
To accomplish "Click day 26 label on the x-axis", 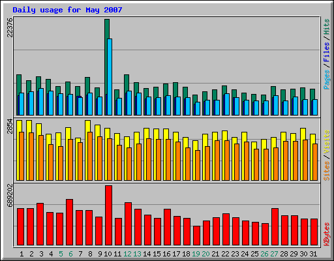I will click(x=264, y=254).
